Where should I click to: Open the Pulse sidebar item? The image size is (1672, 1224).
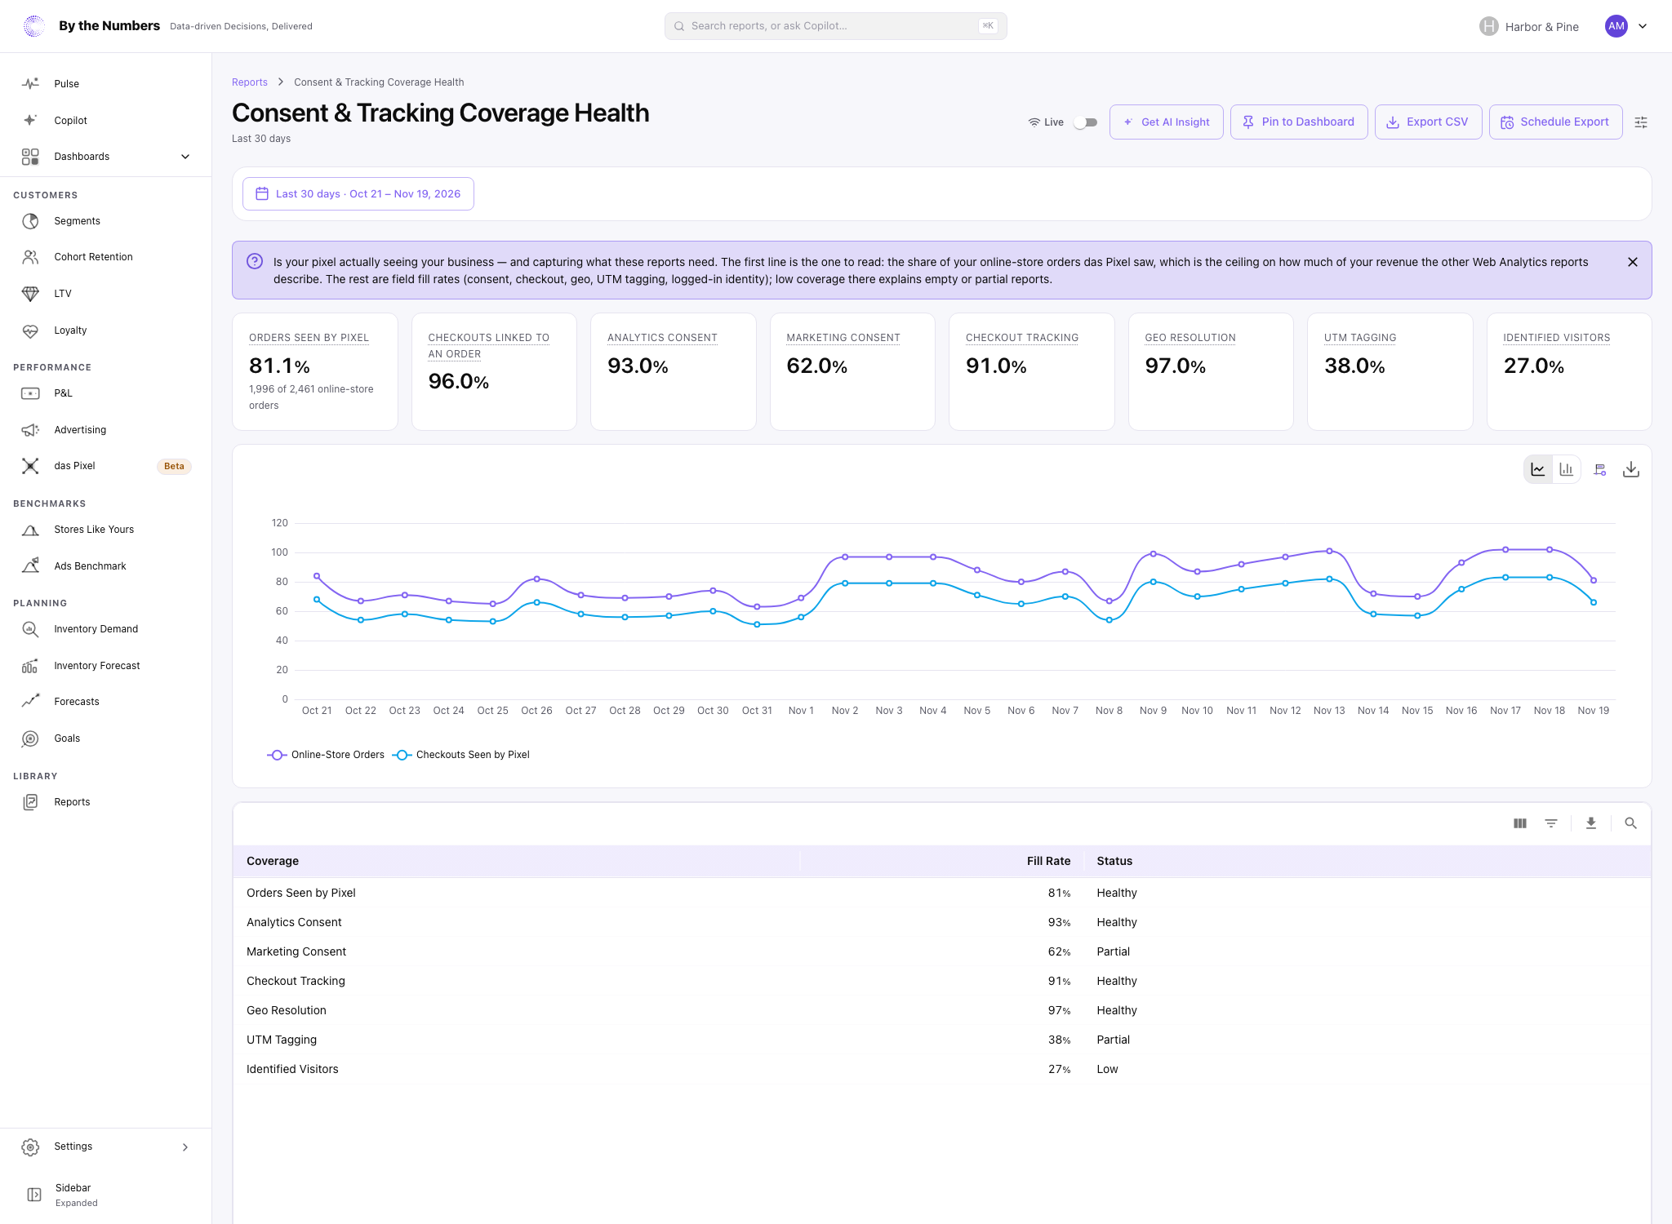[105, 84]
